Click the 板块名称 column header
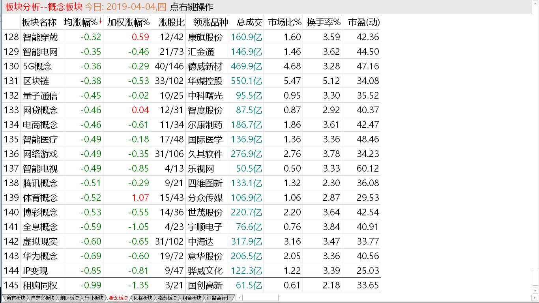Screen dimensions: 539x303 pyautogui.click(x=39, y=22)
